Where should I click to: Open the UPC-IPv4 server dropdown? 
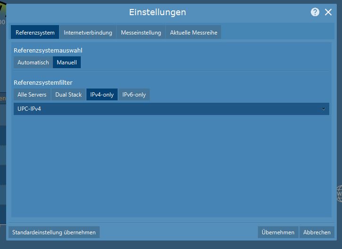pos(165,109)
